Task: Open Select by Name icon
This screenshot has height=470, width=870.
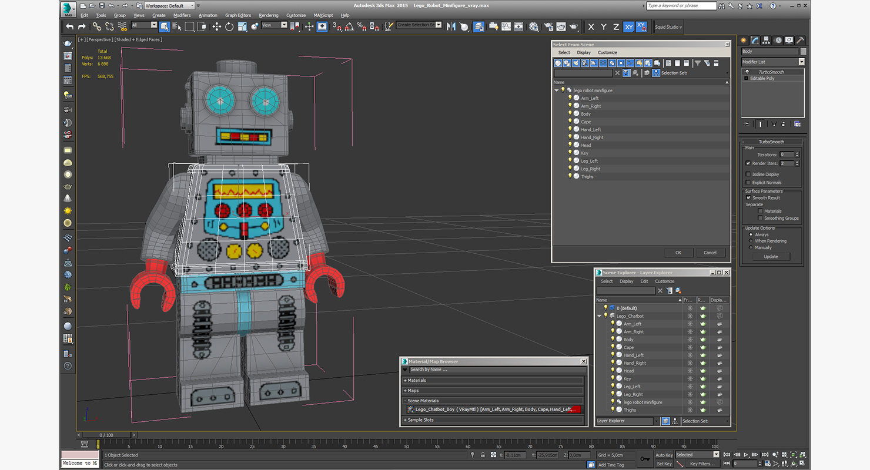Action: (x=176, y=26)
